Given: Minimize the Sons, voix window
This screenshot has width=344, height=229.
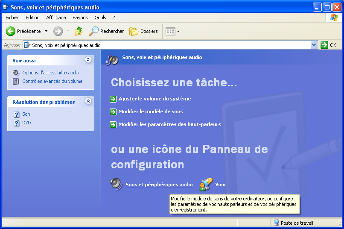Looking at the screenshot, I should point(317,7).
